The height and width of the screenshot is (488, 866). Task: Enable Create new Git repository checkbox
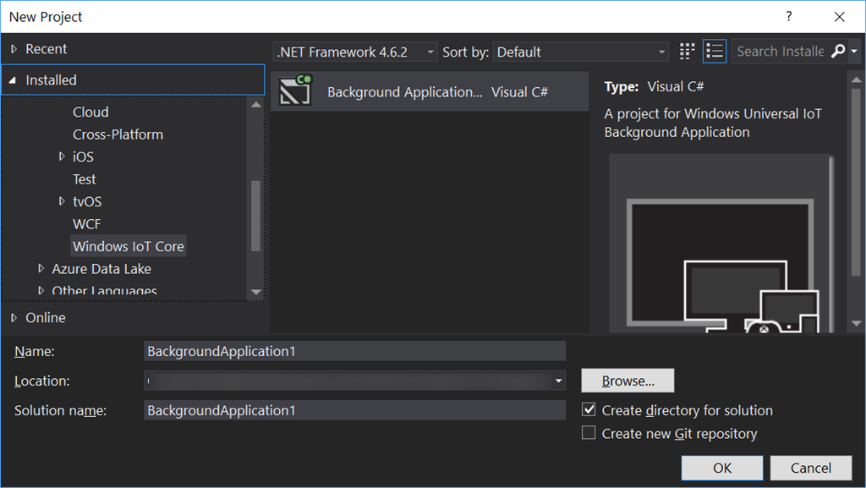tap(589, 433)
